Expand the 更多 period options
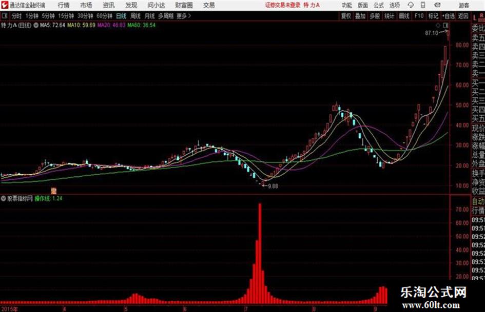The image size is (485, 312). point(184,16)
